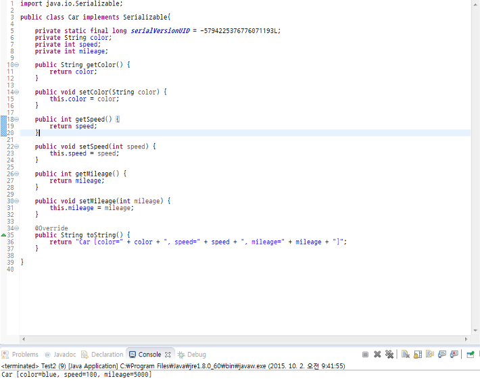The width and height of the screenshot is (480, 383).
Task: Click the Serializable interface name on line 3
Action: coord(145,17)
